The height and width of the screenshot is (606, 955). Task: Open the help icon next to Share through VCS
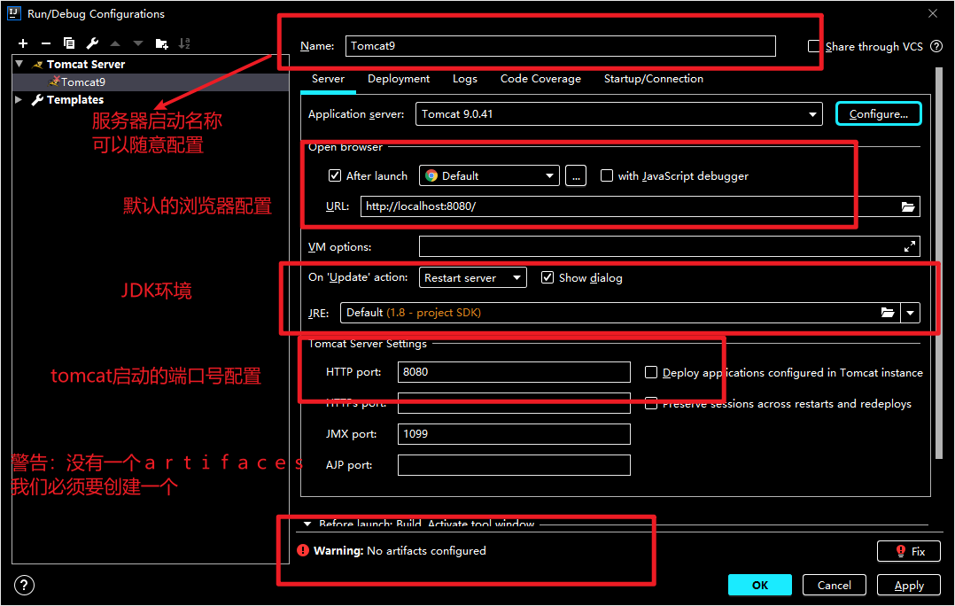pos(936,46)
